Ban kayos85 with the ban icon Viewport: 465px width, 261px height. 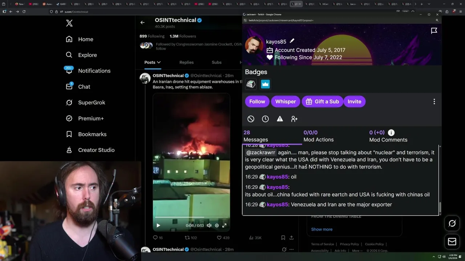251,119
